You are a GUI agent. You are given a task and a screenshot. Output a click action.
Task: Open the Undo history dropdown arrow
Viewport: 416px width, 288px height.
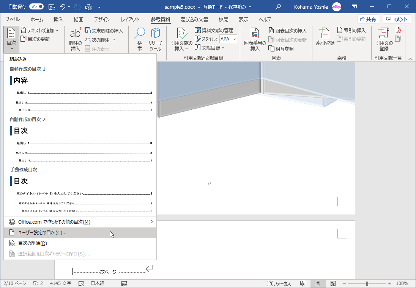[69, 7]
